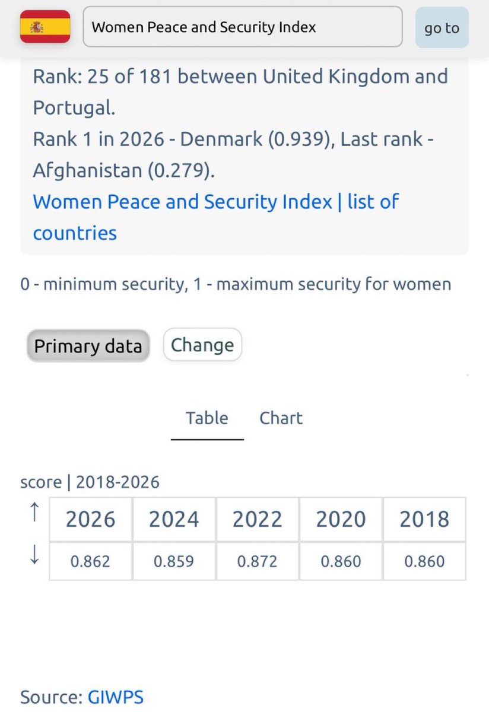Image resolution: width=489 pixels, height=712 pixels.
Task: Click the up arrow next to the table
Action: [x=34, y=512]
